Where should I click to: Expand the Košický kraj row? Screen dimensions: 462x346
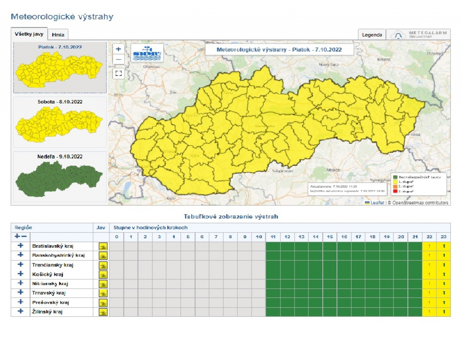21,274
